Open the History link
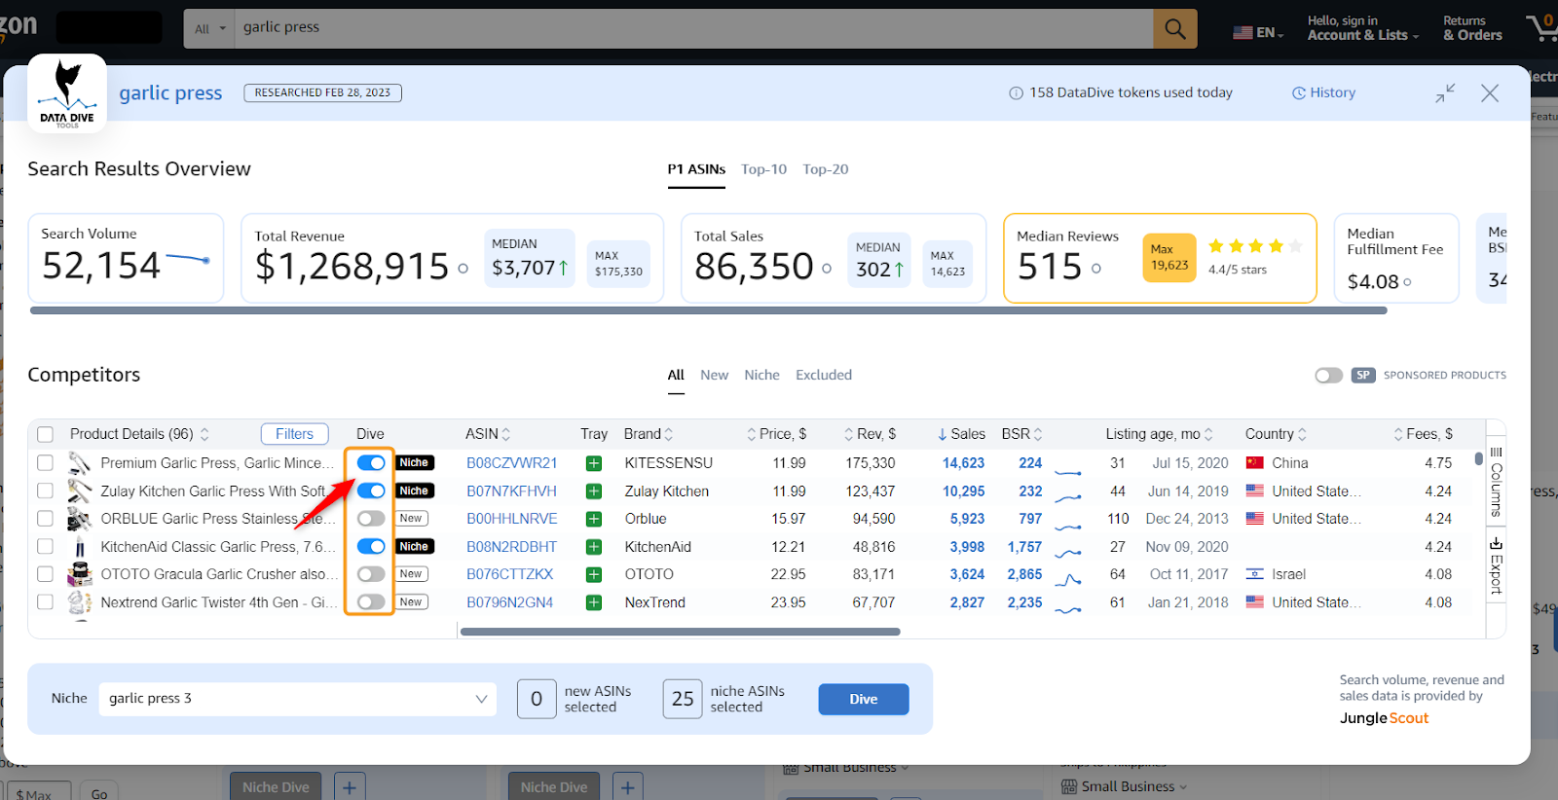The width and height of the screenshot is (1558, 800). 1323,93
